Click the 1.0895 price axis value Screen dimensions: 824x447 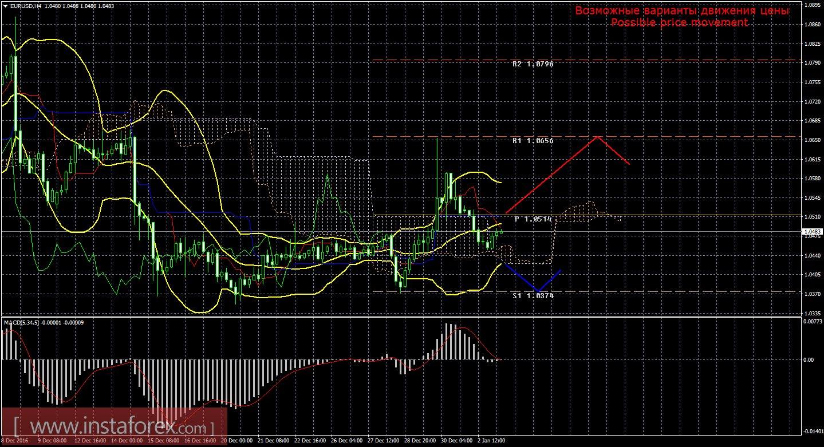coord(813,5)
